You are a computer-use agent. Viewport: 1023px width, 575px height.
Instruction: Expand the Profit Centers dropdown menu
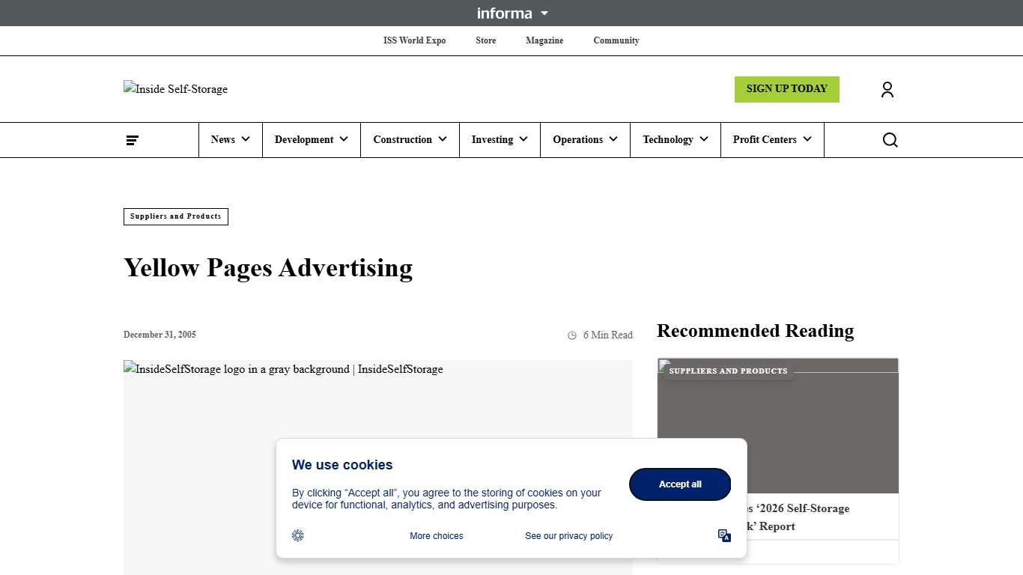771,139
